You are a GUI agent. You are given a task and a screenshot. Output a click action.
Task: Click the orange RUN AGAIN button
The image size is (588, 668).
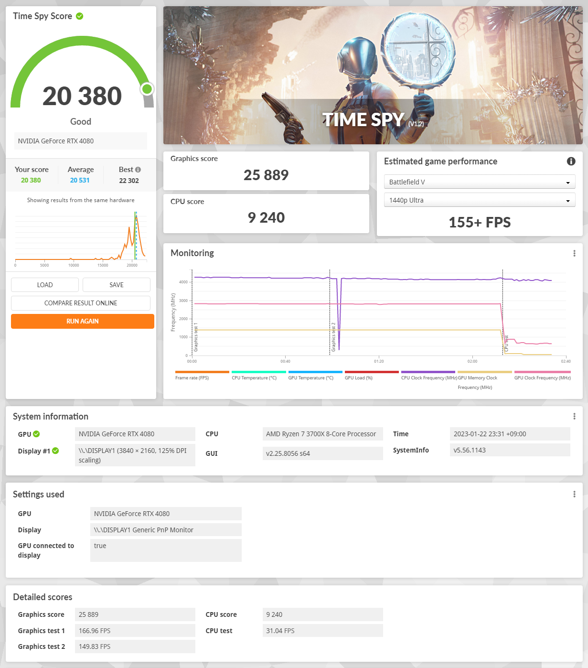pos(83,321)
